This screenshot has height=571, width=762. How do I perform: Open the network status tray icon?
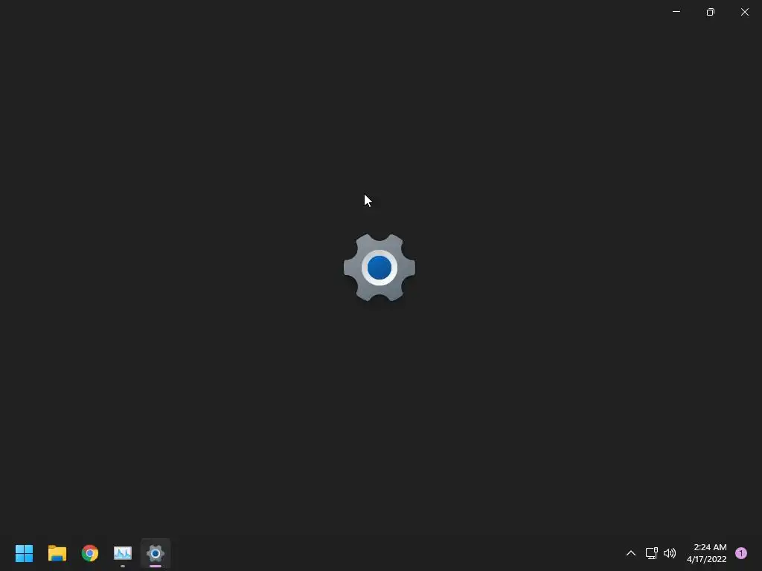click(x=651, y=553)
